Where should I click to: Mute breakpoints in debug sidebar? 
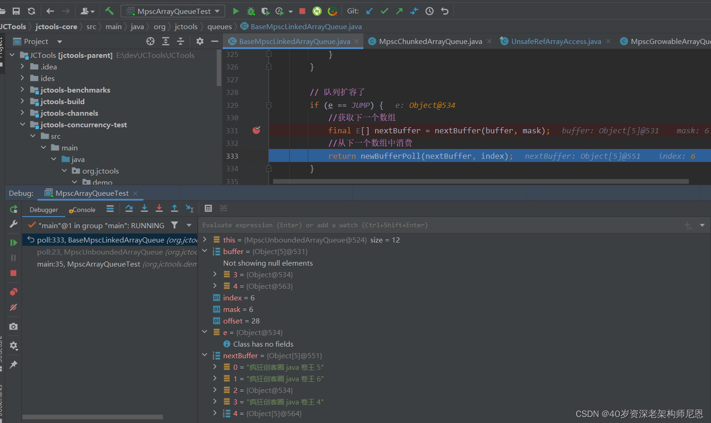coord(13,307)
